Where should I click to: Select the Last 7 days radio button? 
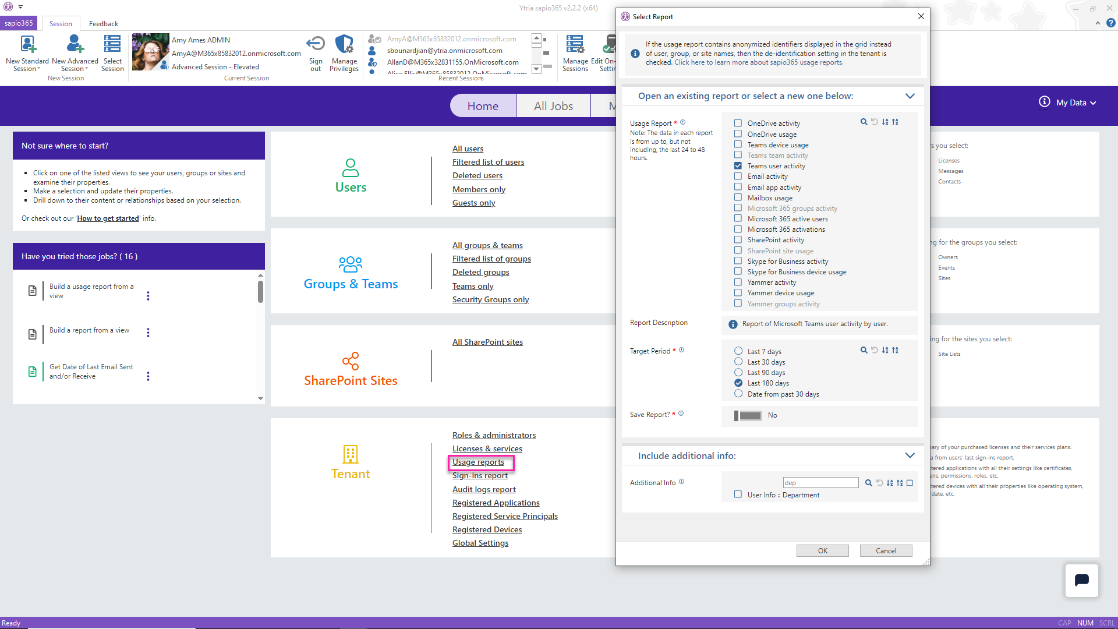coord(738,351)
